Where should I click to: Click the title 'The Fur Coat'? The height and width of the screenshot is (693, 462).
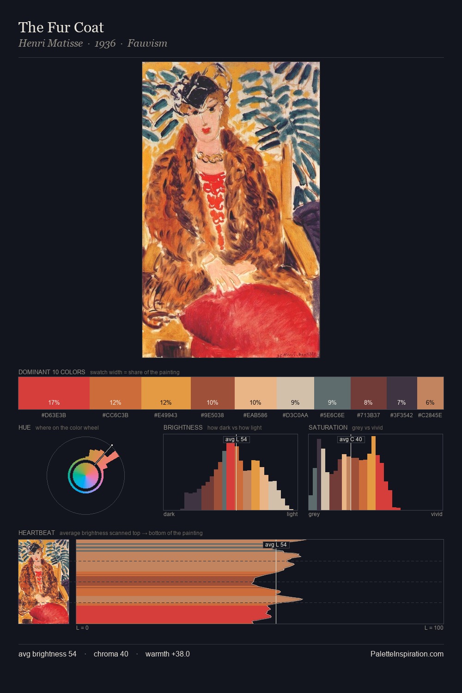tap(61, 28)
